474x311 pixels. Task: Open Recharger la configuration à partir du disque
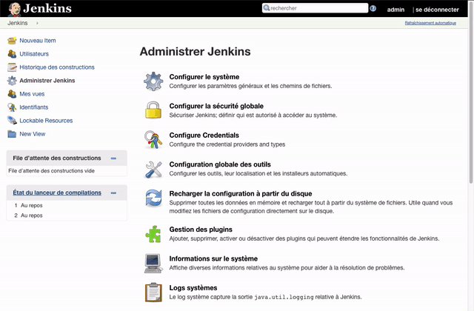point(241,193)
